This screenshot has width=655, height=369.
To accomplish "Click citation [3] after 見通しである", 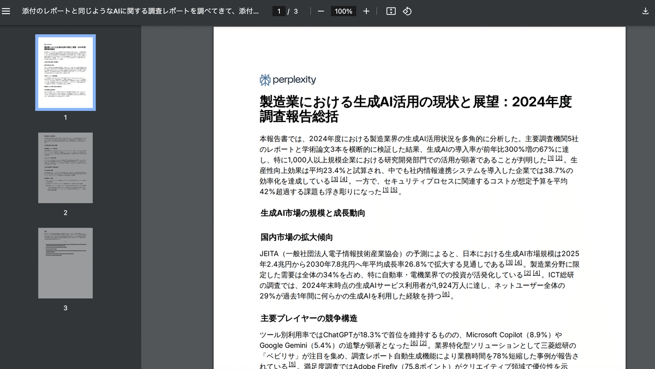I will (509, 263).
